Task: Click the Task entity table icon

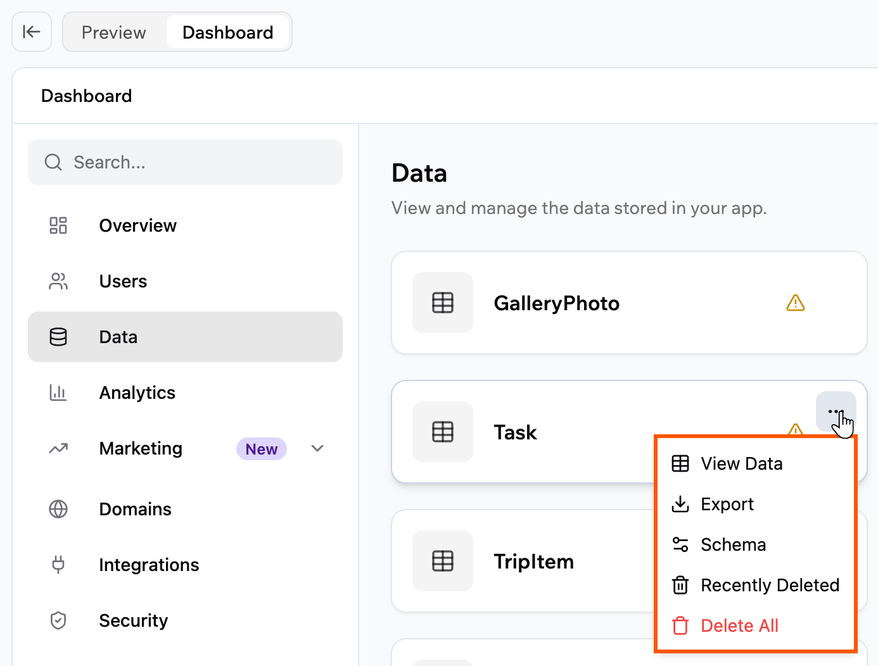Action: tap(443, 432)
